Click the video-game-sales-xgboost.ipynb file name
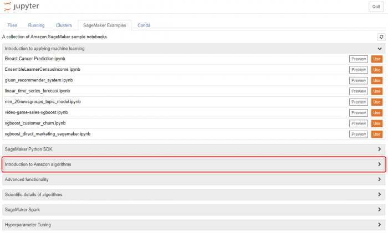The width and height of the screenshot is (388, 233). point(37,112)
